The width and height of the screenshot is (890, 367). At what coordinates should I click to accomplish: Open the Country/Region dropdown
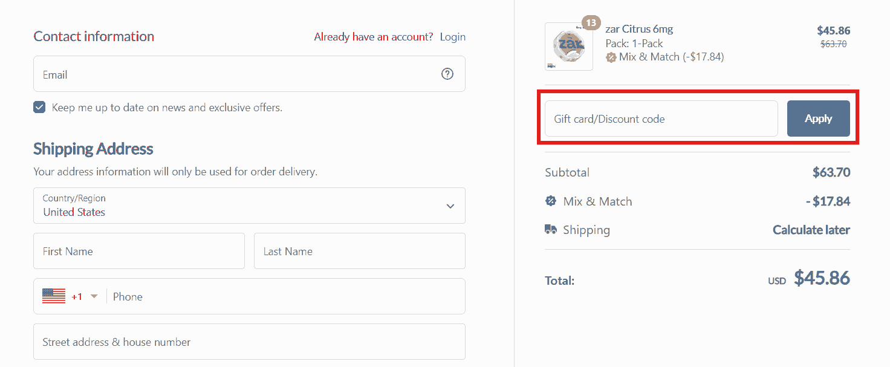tap(249, 206)
